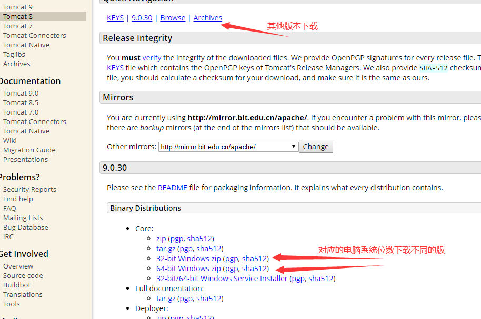Open the Migration Guide
481x319 pixels.
[29, 150]
